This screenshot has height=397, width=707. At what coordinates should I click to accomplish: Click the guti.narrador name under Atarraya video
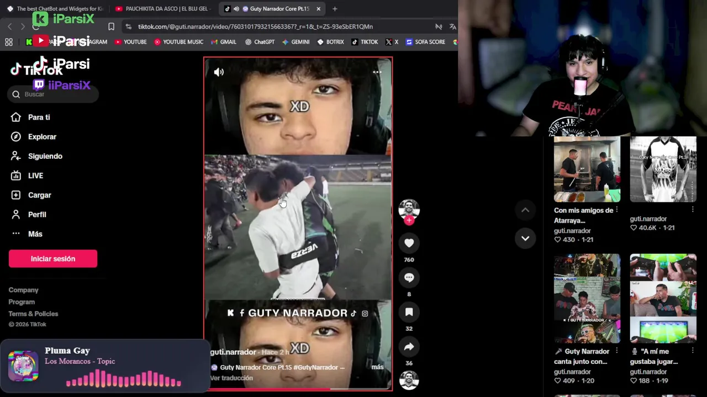(x=572, y=231)
